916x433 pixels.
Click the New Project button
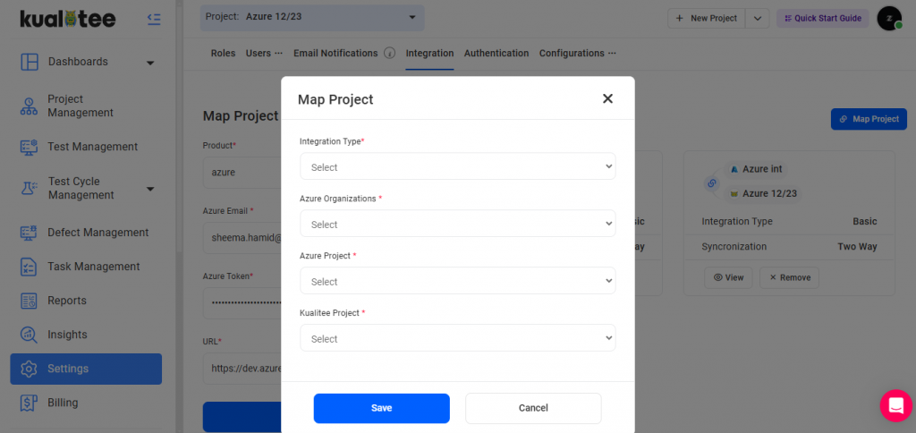(707, 19)
